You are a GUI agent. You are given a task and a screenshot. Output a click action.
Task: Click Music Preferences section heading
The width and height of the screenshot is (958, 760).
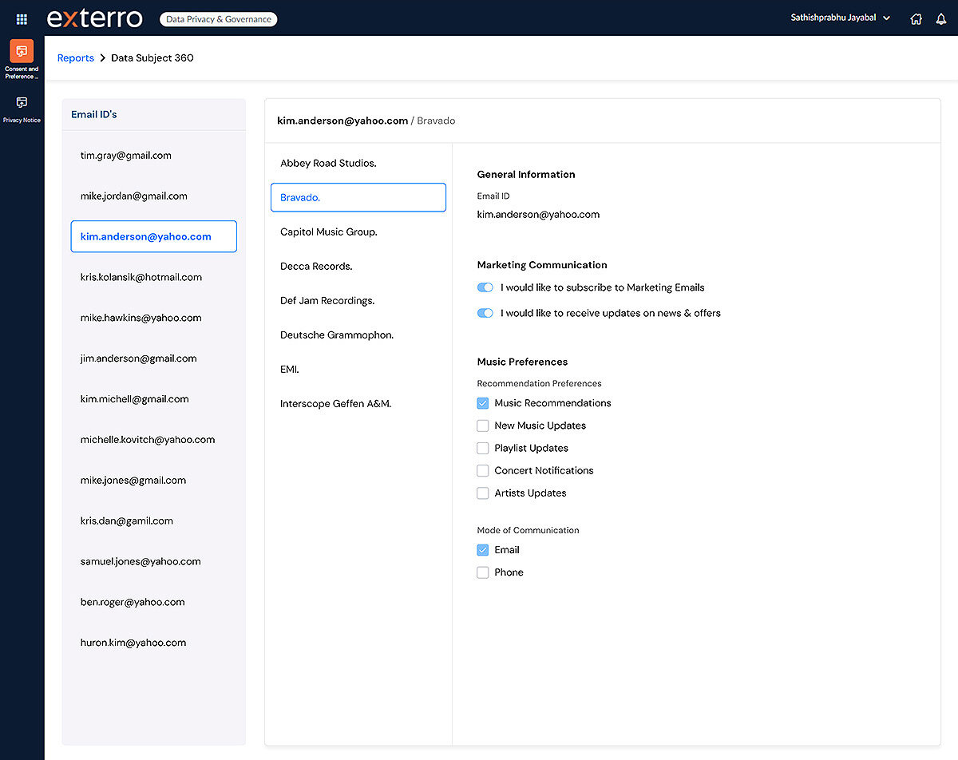pyautogui.click(x=522, y=362)
